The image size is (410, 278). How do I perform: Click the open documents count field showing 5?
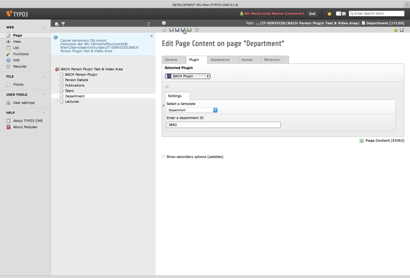339,13
